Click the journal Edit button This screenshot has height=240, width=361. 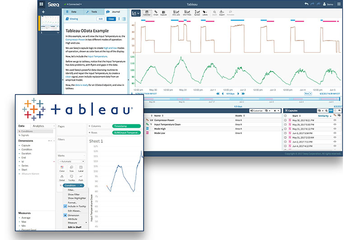[x=101, y=19]
